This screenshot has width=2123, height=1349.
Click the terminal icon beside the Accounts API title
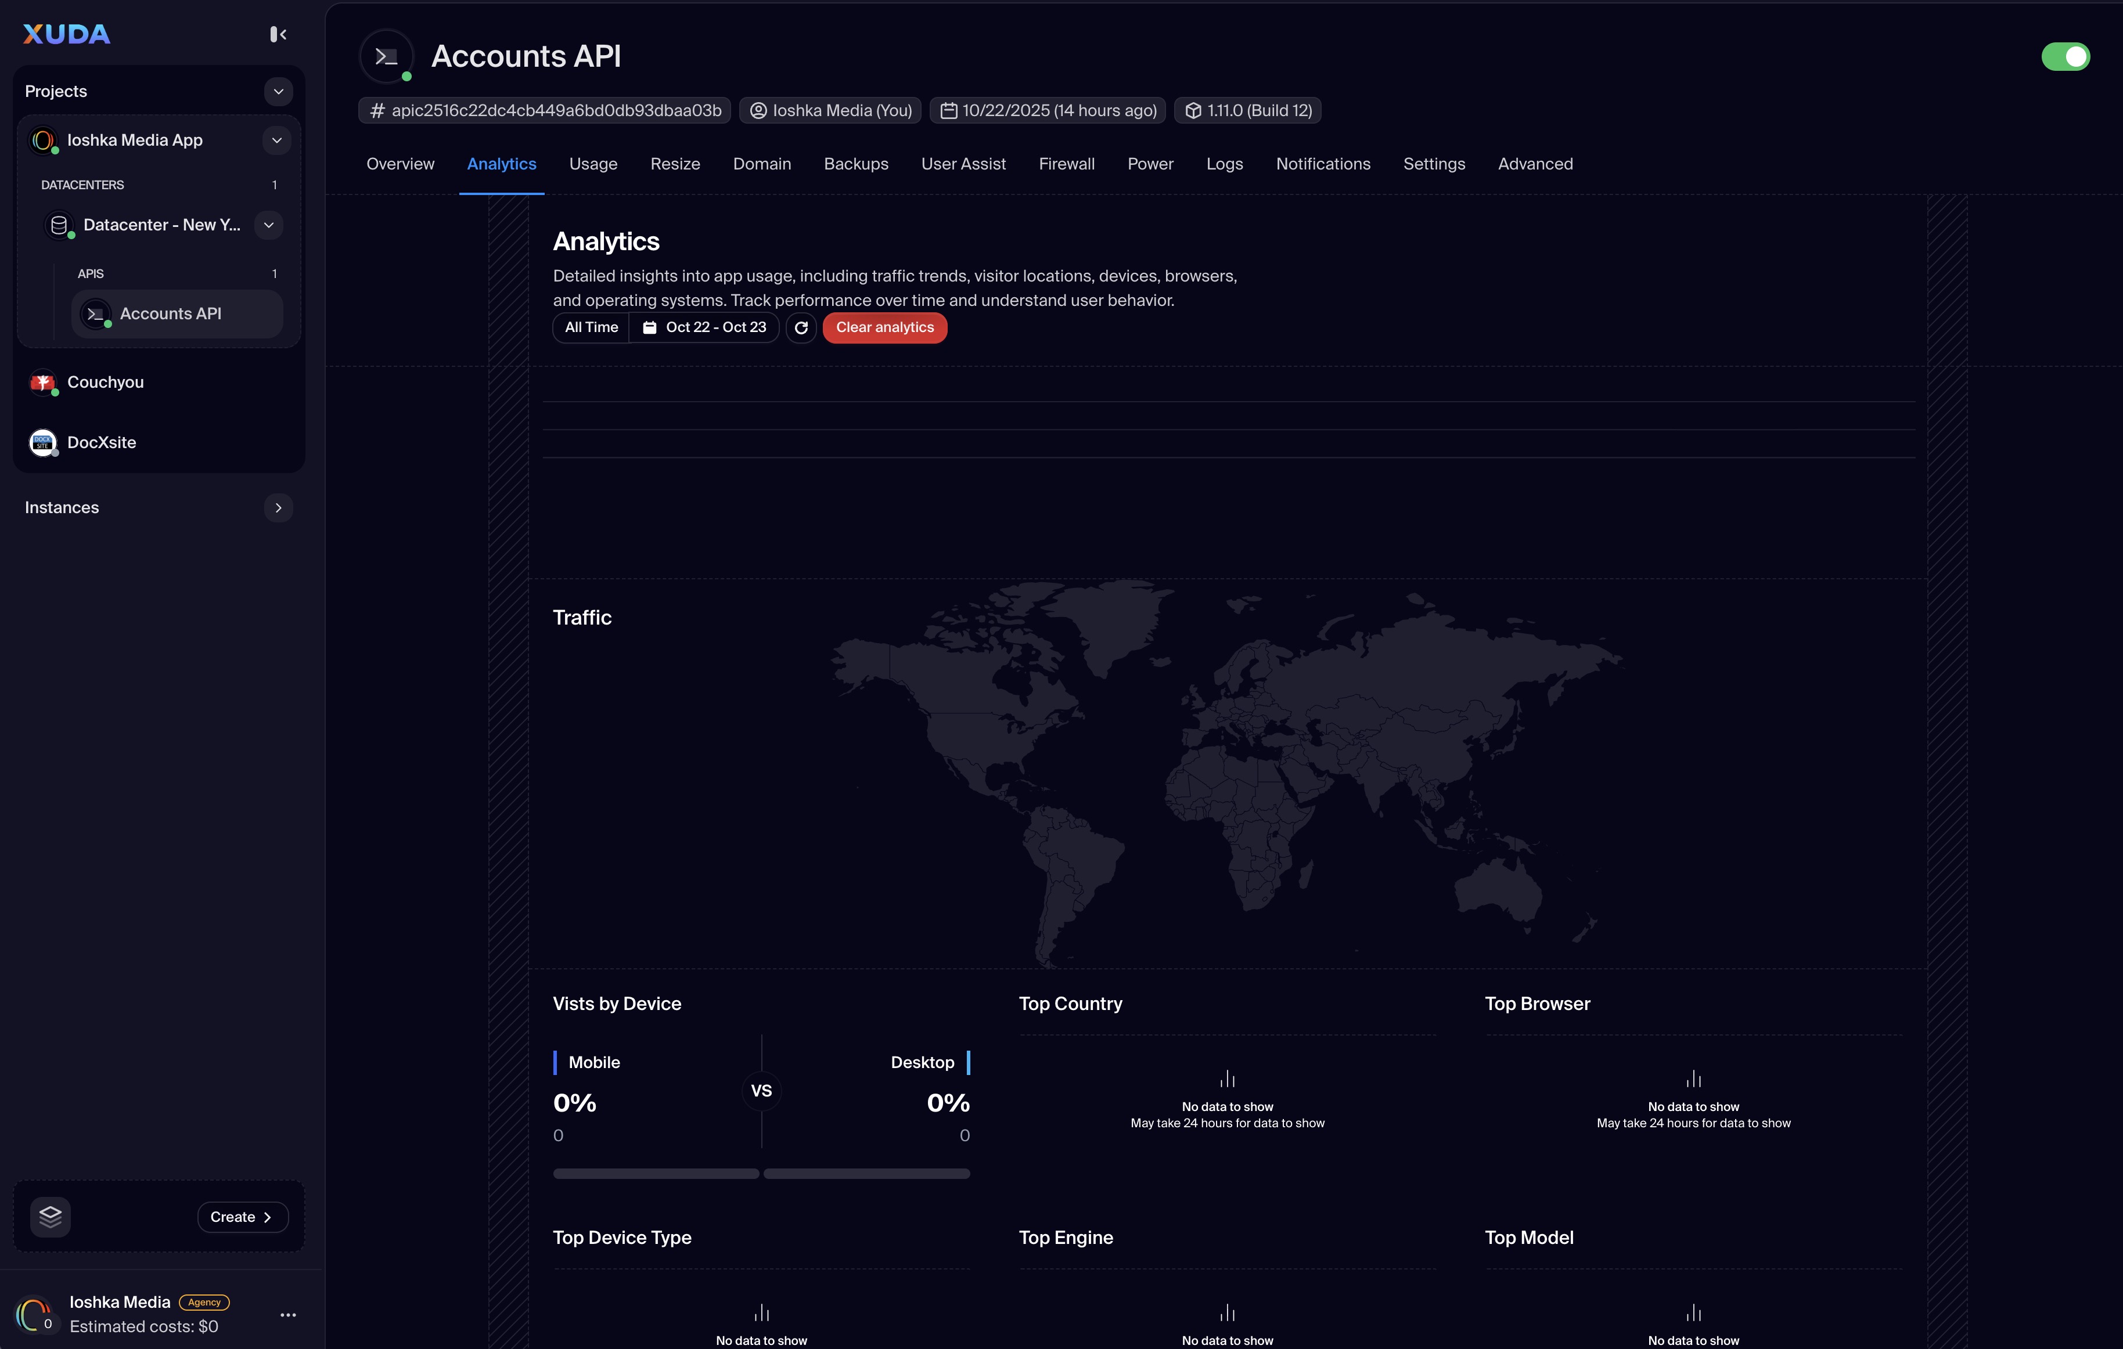tap(386, 56)
